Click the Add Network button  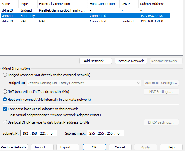pos(96,61)
